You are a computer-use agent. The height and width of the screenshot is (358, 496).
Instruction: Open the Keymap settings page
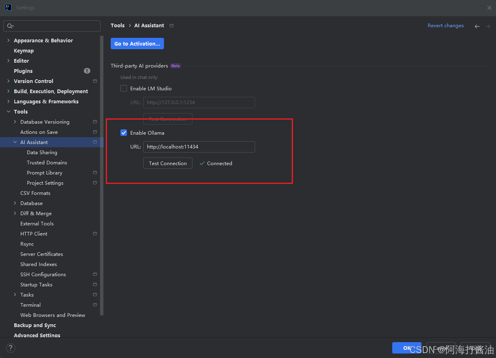[24, 50]
